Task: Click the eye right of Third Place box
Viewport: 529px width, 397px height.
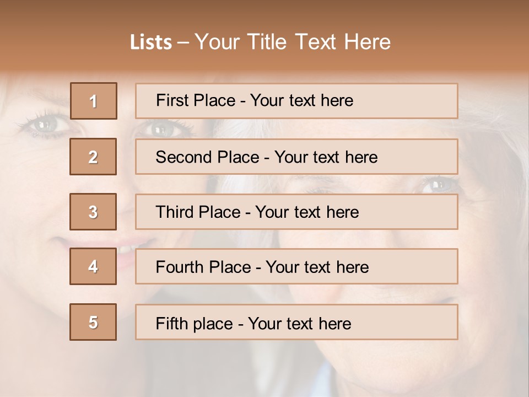Action: 438,185
